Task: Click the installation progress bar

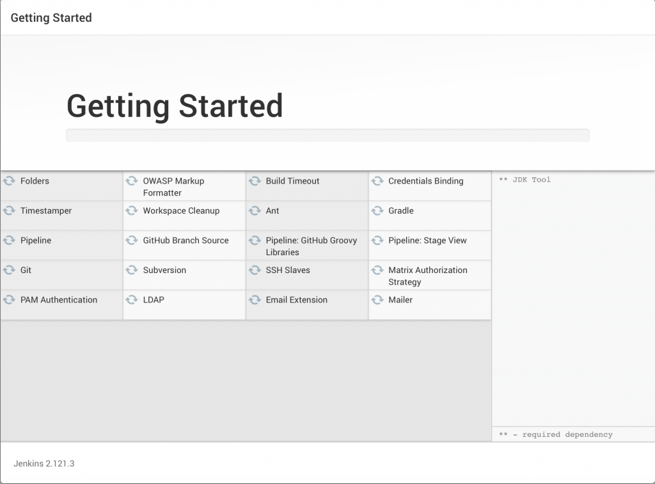Action: (x=327, y=136)
